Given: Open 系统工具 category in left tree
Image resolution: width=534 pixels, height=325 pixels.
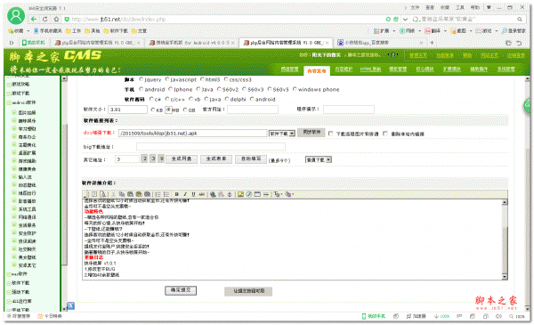Looking at the screenshot, I should click(27, 209).
